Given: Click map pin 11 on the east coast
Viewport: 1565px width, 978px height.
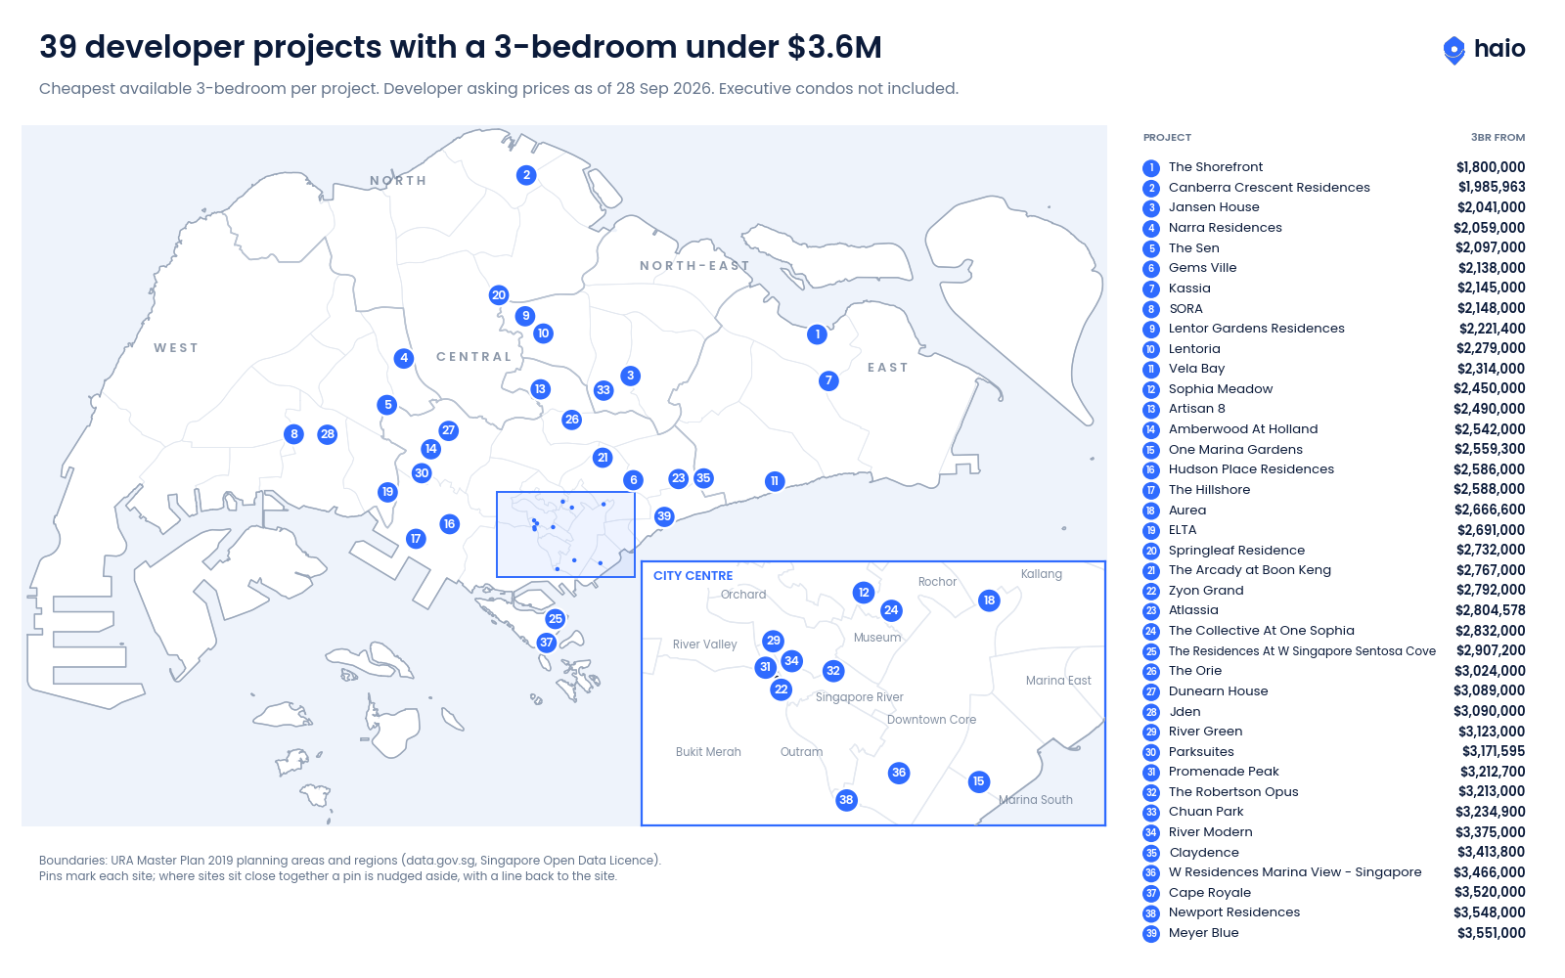Looking at the screenshot, I should coord(775,481).
